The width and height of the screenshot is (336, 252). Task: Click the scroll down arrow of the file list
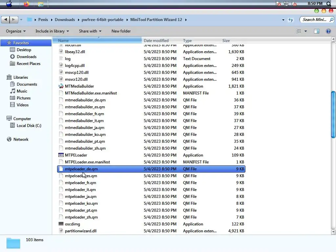point(333,232)
